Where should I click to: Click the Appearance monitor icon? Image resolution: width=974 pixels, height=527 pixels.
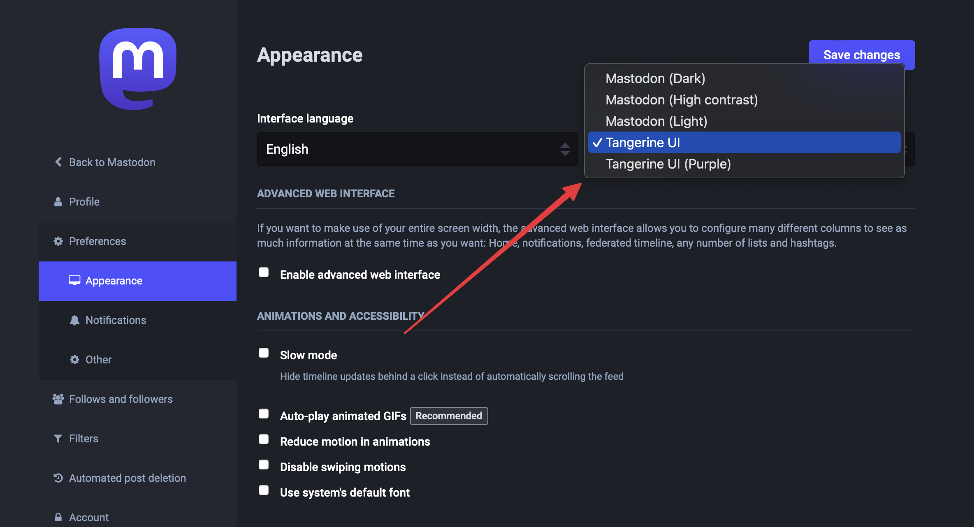point(74,280)
